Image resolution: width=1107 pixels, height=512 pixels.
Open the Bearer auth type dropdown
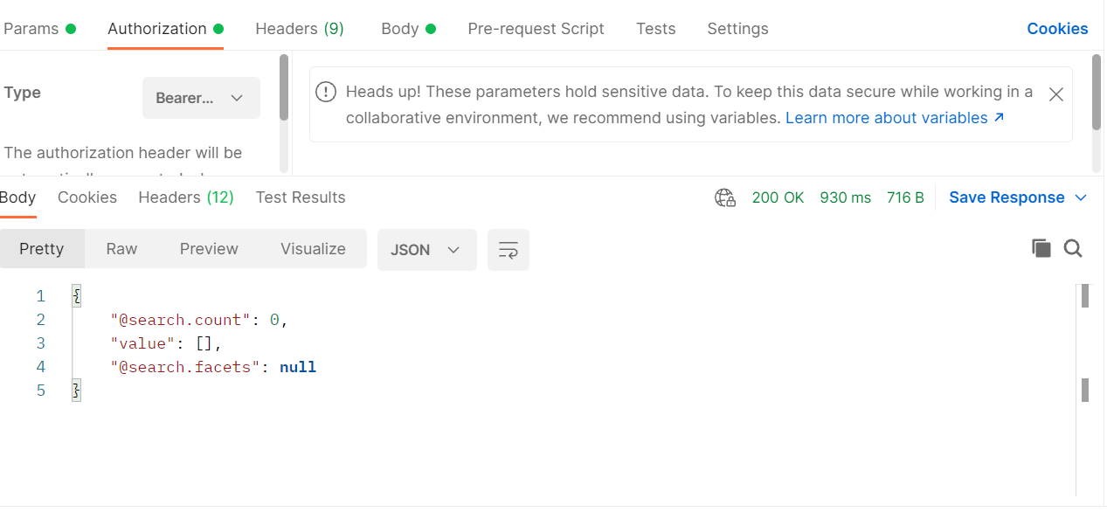[x=201, y=98]
